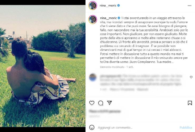Focus the 'Aggiungi un commento' field
This screenshot has width=195, height=132.
(x=137, y=128)
